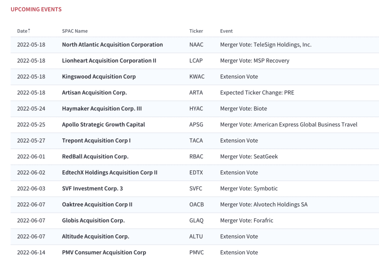Select the TACA ticker cell
Image resolution: width=379 pixels, height=260 pixels.
(196, 141)
